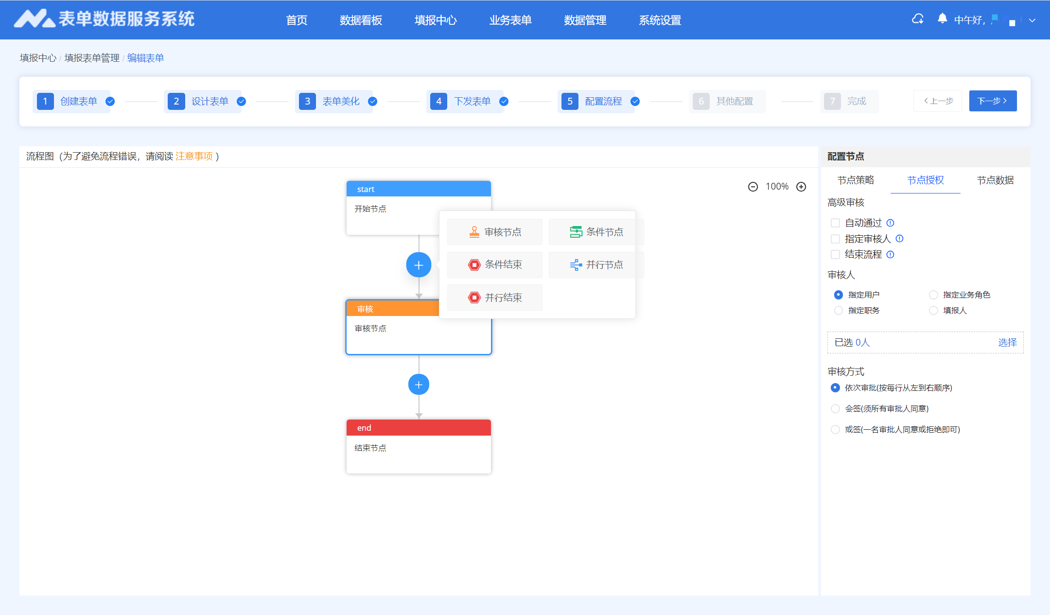Viewport: 1050px width, 615px height.
Task: Open 系统设置 in top navigation
Action: (660, 20)
